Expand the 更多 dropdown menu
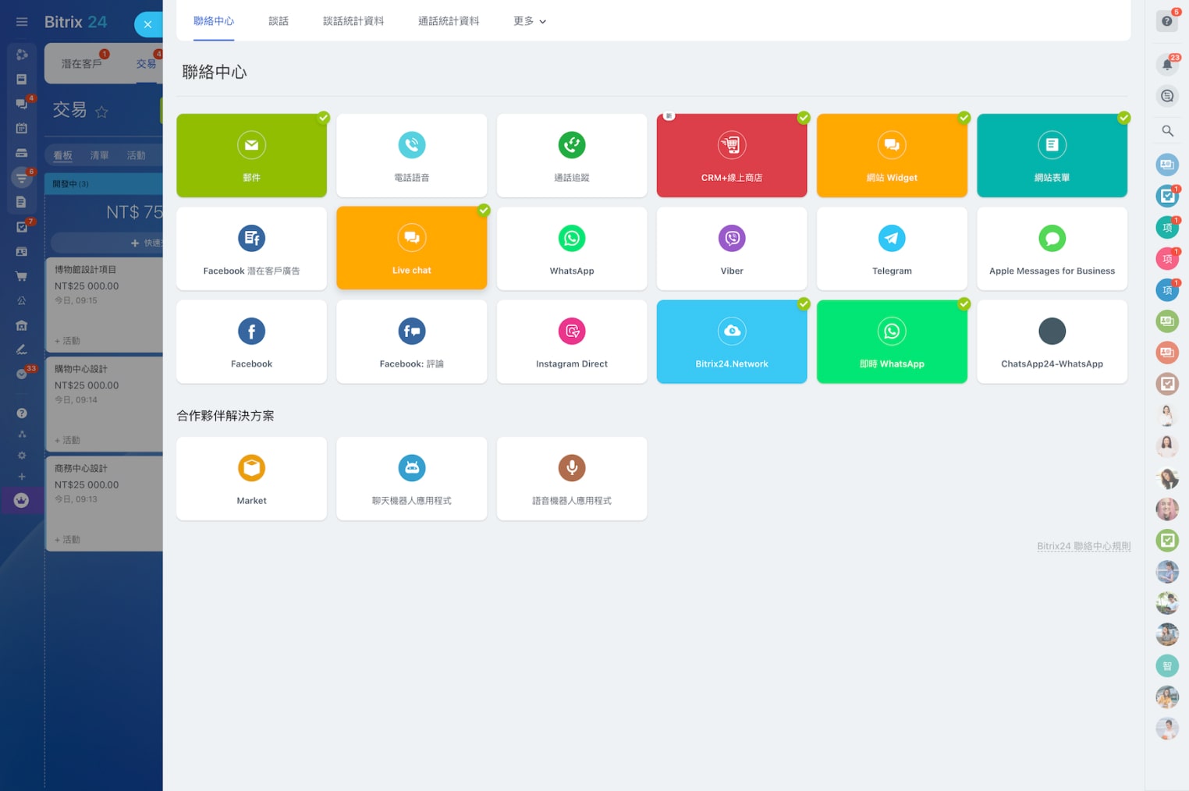The image size is (1189, 791). 530,21
